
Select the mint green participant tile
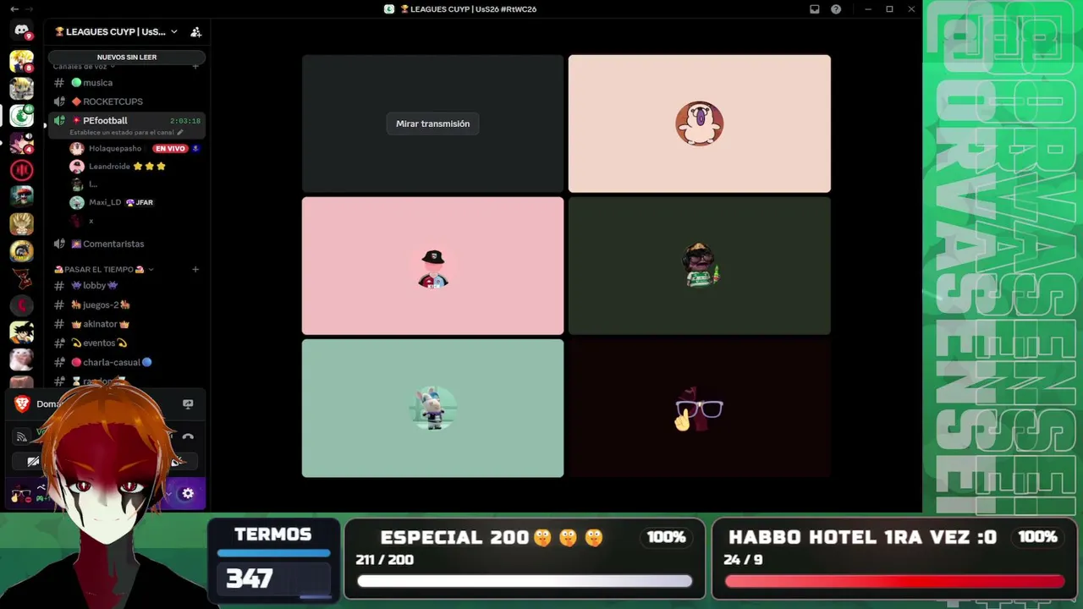tap(432, 408)
